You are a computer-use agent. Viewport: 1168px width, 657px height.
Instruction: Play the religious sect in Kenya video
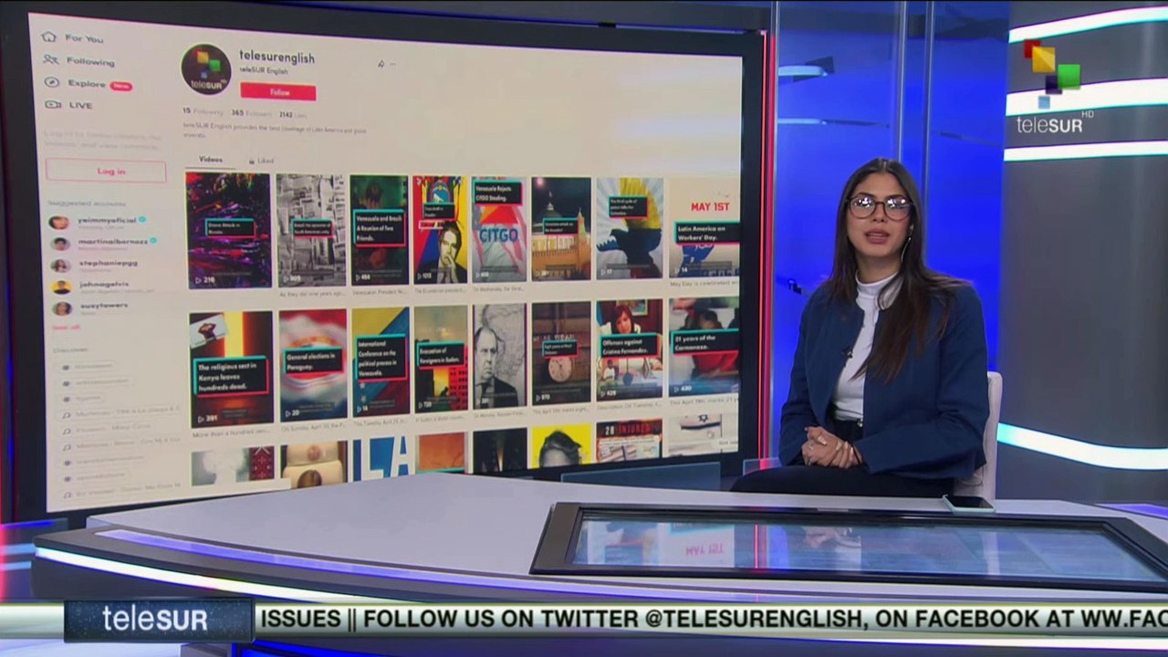click(x=232, y=369)
